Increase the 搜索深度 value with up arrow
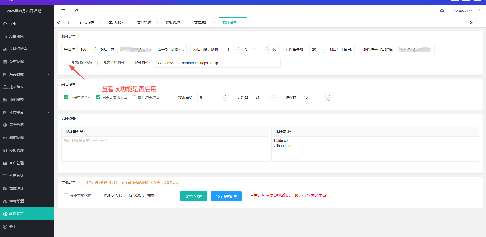The image size is (486, 237). pyautogui.click(x=225, y=95)
